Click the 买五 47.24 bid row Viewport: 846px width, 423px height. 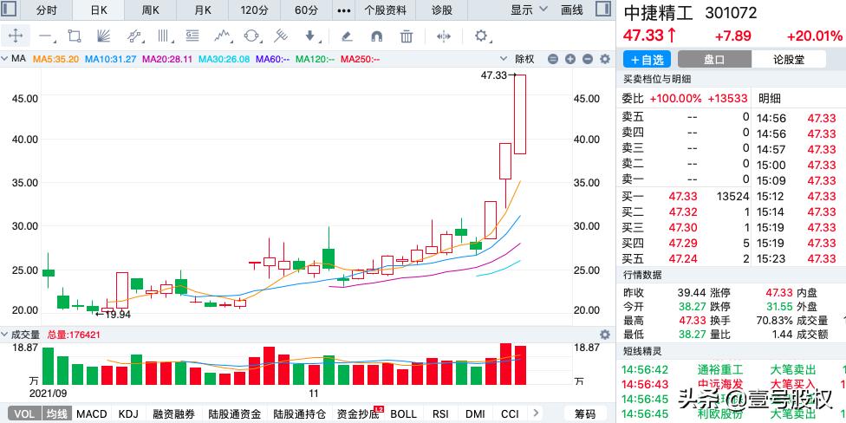coord(686,259)
